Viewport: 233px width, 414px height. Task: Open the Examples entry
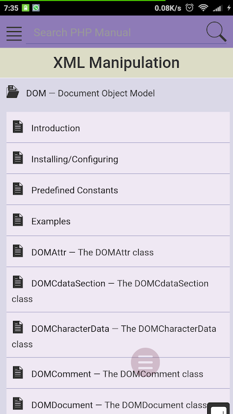(118, 220)
